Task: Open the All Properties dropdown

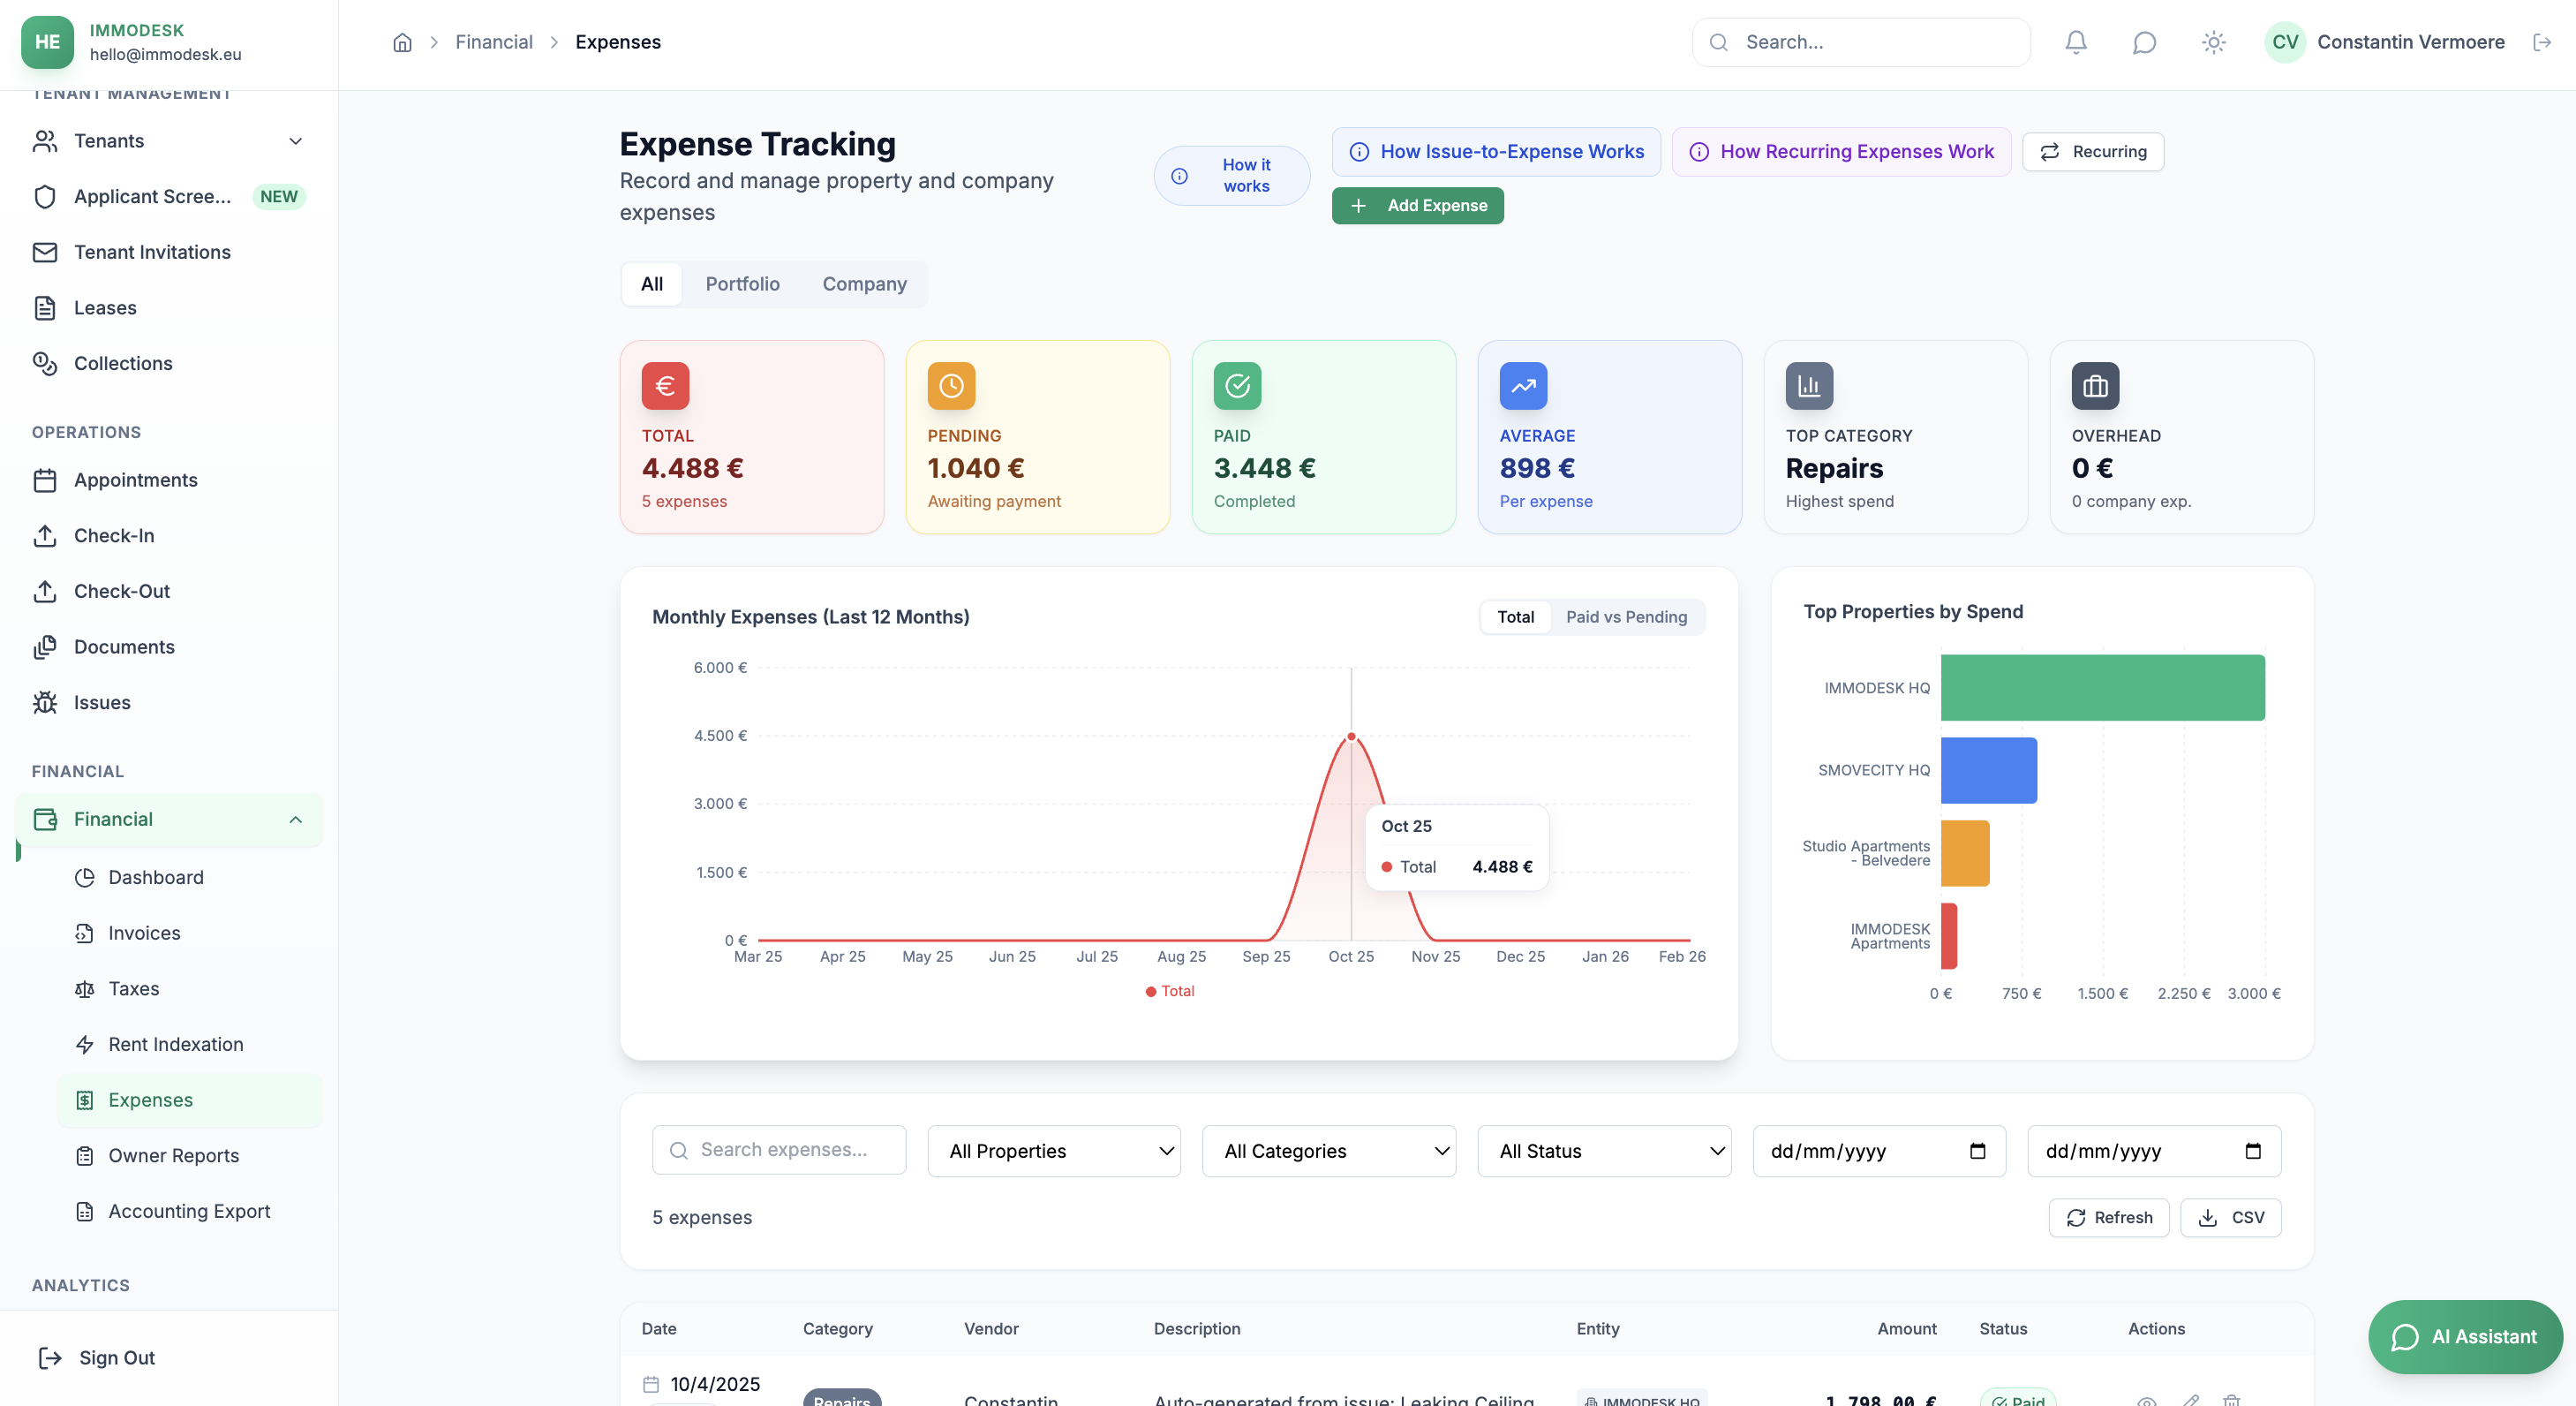Action: click(x=1053, y=1151)
